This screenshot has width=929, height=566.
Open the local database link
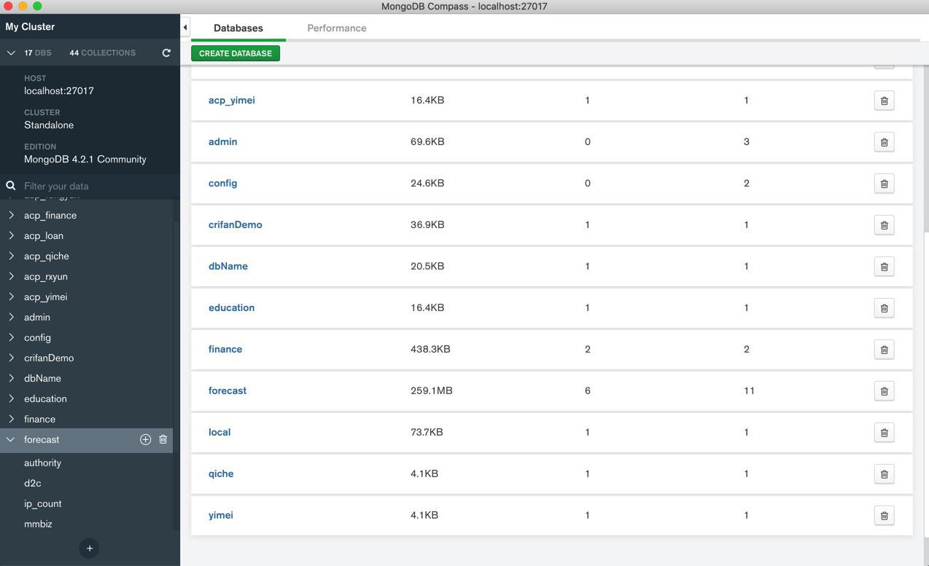pos(219,432)
